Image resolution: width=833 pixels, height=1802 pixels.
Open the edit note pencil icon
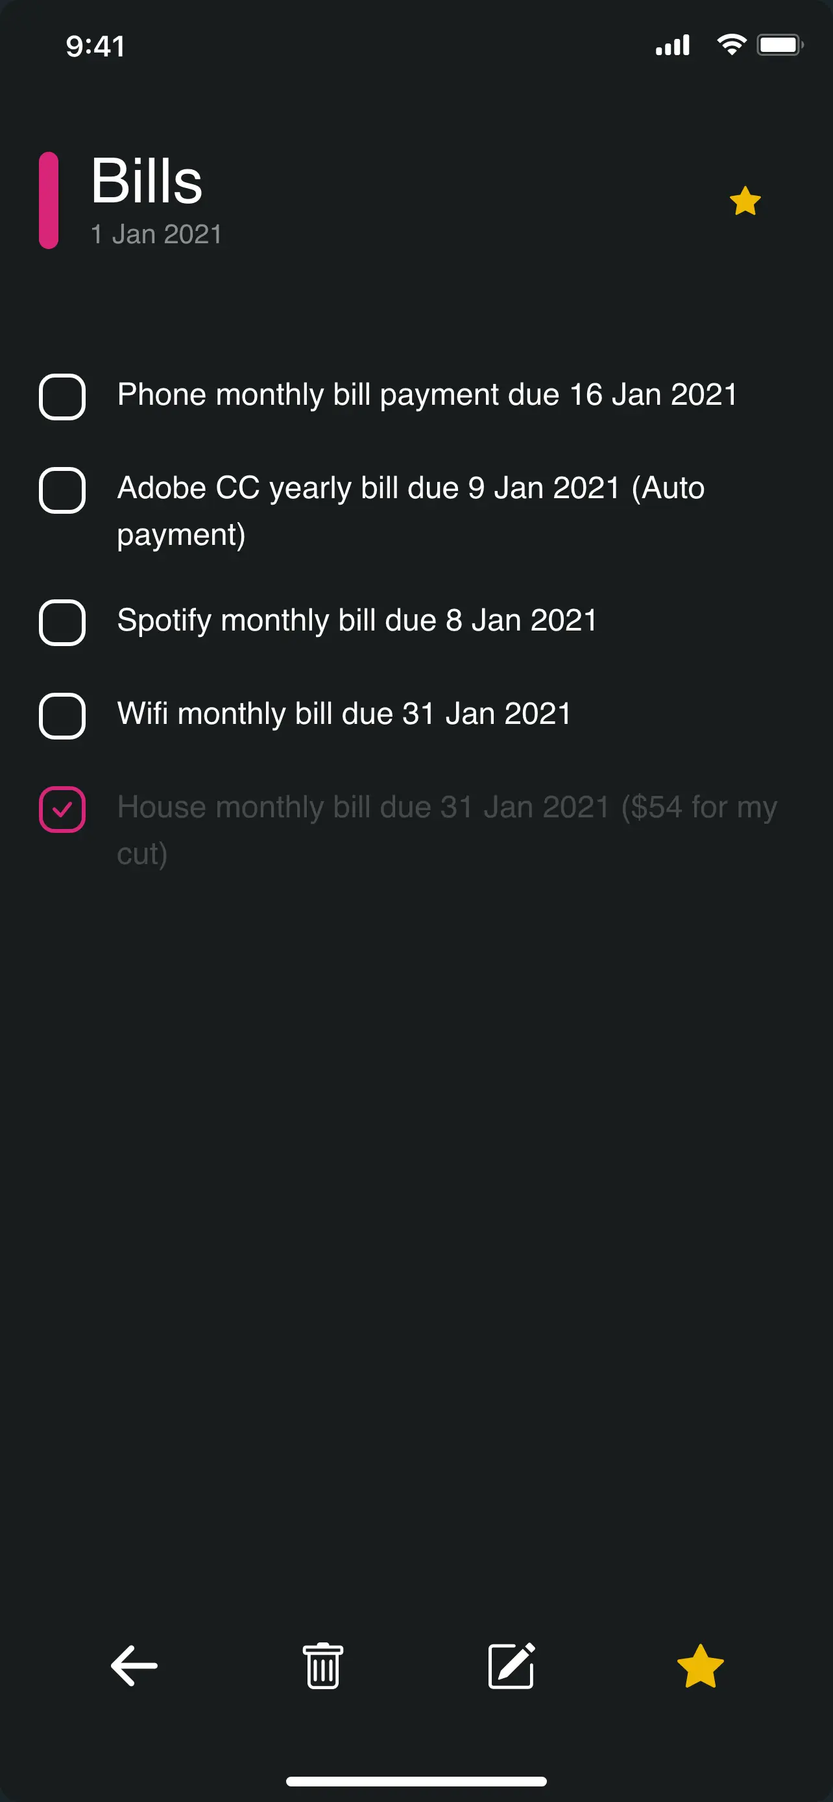pyautogui.click(x=511, y=1666)
